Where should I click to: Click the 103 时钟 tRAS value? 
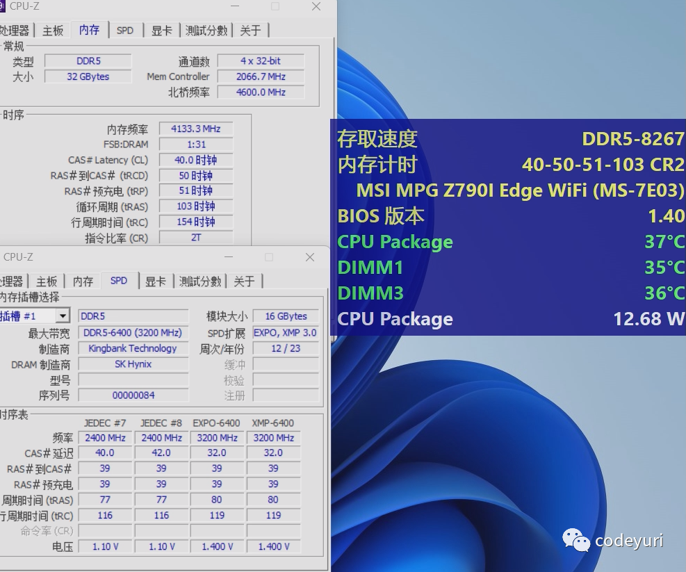point(196,206)
